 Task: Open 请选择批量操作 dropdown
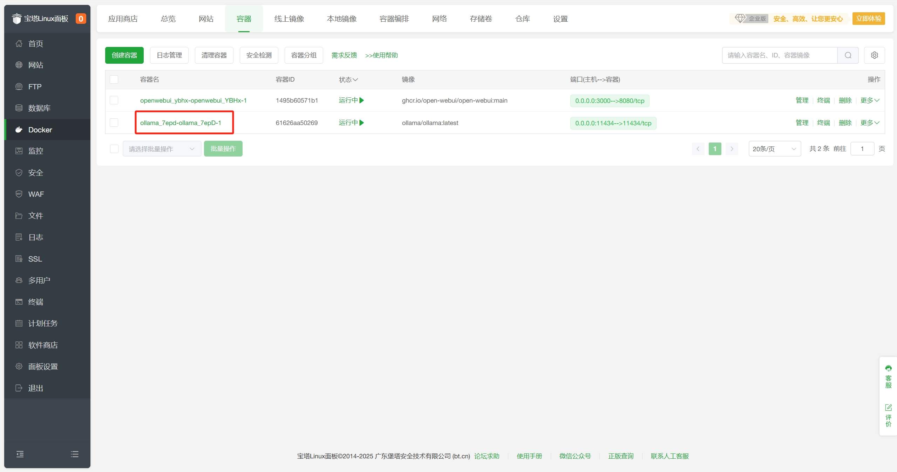[162, 149]
